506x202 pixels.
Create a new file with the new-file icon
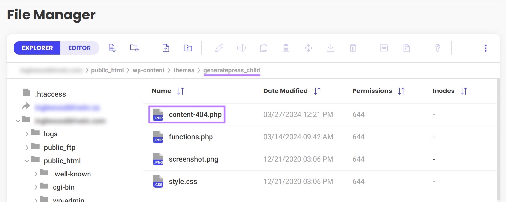[112, 48]
